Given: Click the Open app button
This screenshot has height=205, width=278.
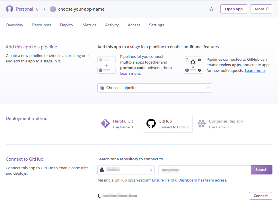Looking at the screenshot, I should 234,9.
